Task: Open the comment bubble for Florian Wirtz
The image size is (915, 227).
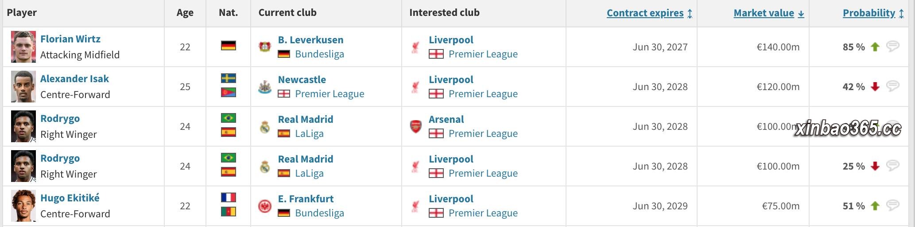Action: (x=892, y=46)
